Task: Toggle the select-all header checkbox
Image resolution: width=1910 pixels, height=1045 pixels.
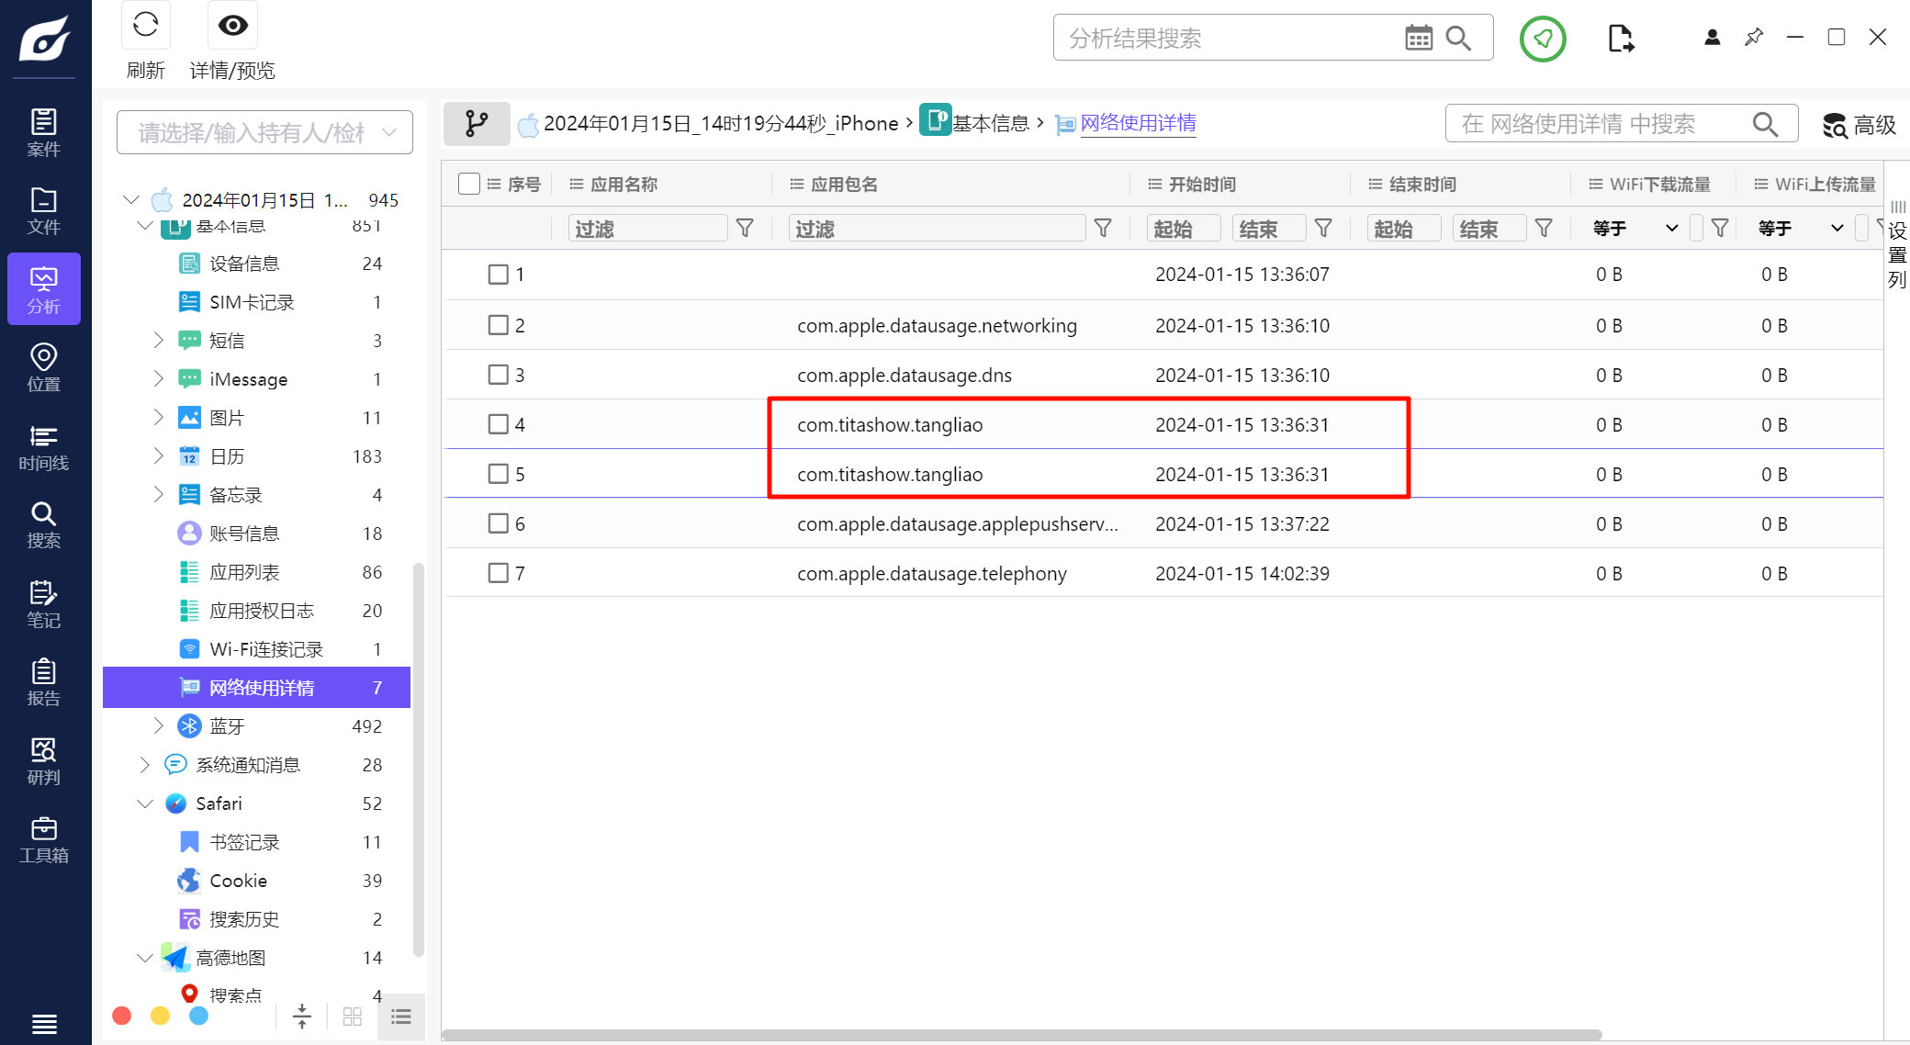Action: (x=469, y=184)
